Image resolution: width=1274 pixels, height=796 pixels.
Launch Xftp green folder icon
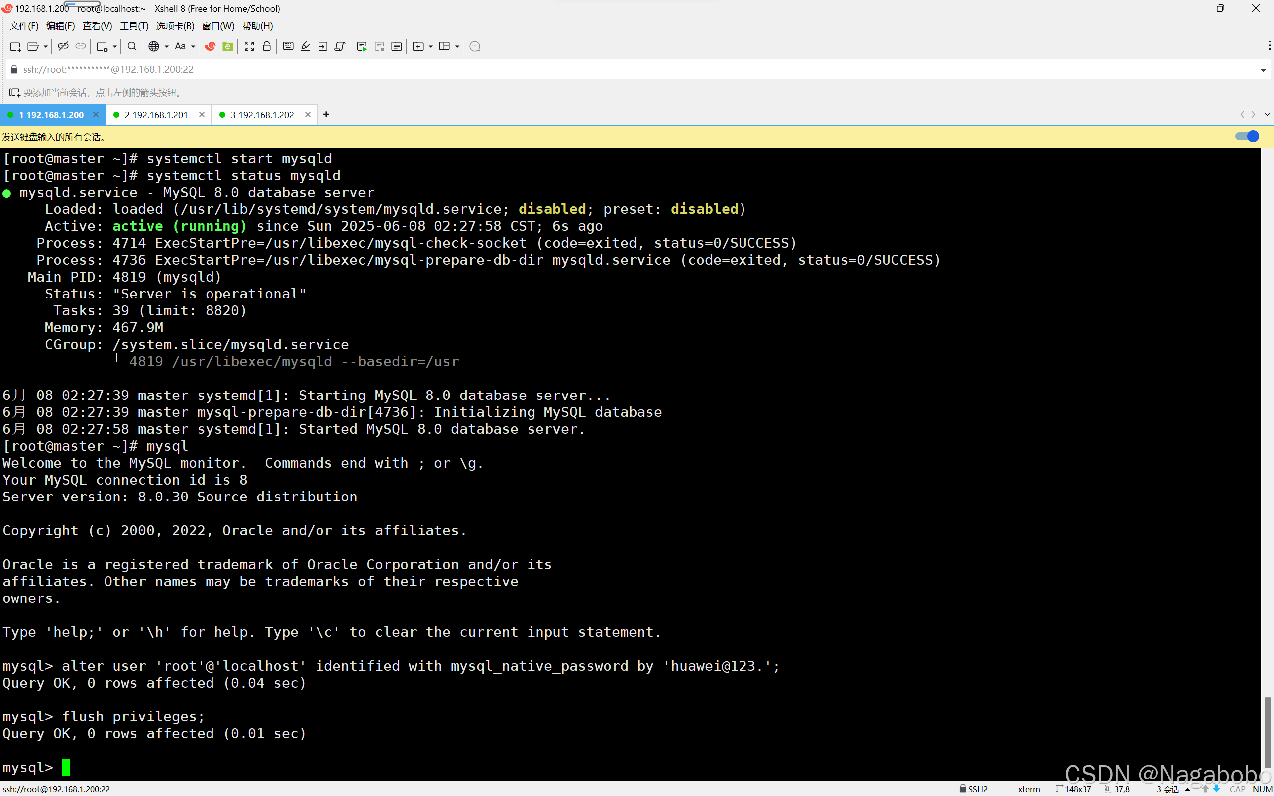(228, 46)
